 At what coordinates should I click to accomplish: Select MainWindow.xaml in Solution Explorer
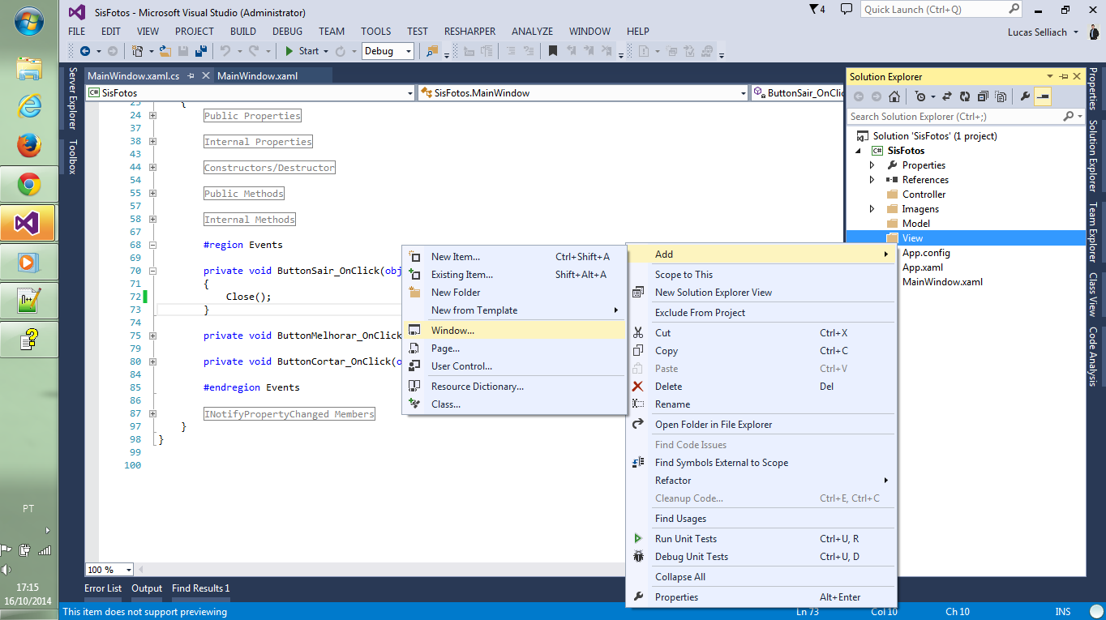pos(942,282)
